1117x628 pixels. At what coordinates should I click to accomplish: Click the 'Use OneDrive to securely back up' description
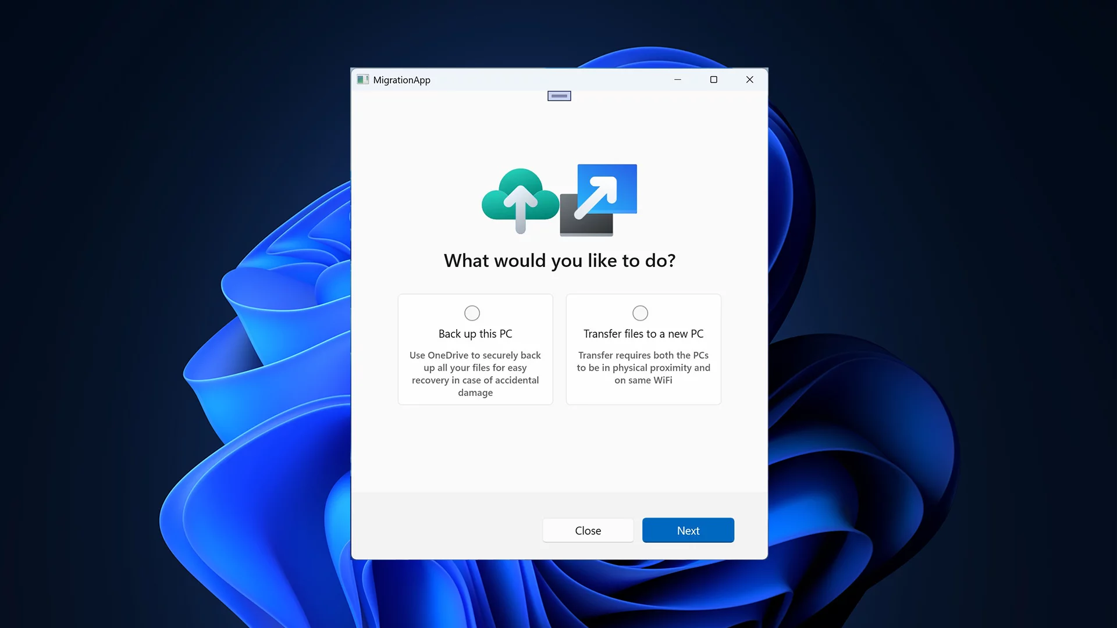pyautogui.click(x=475, y=374)
